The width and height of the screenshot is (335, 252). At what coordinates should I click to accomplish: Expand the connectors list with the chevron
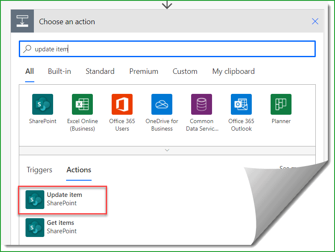pos(167,150)
